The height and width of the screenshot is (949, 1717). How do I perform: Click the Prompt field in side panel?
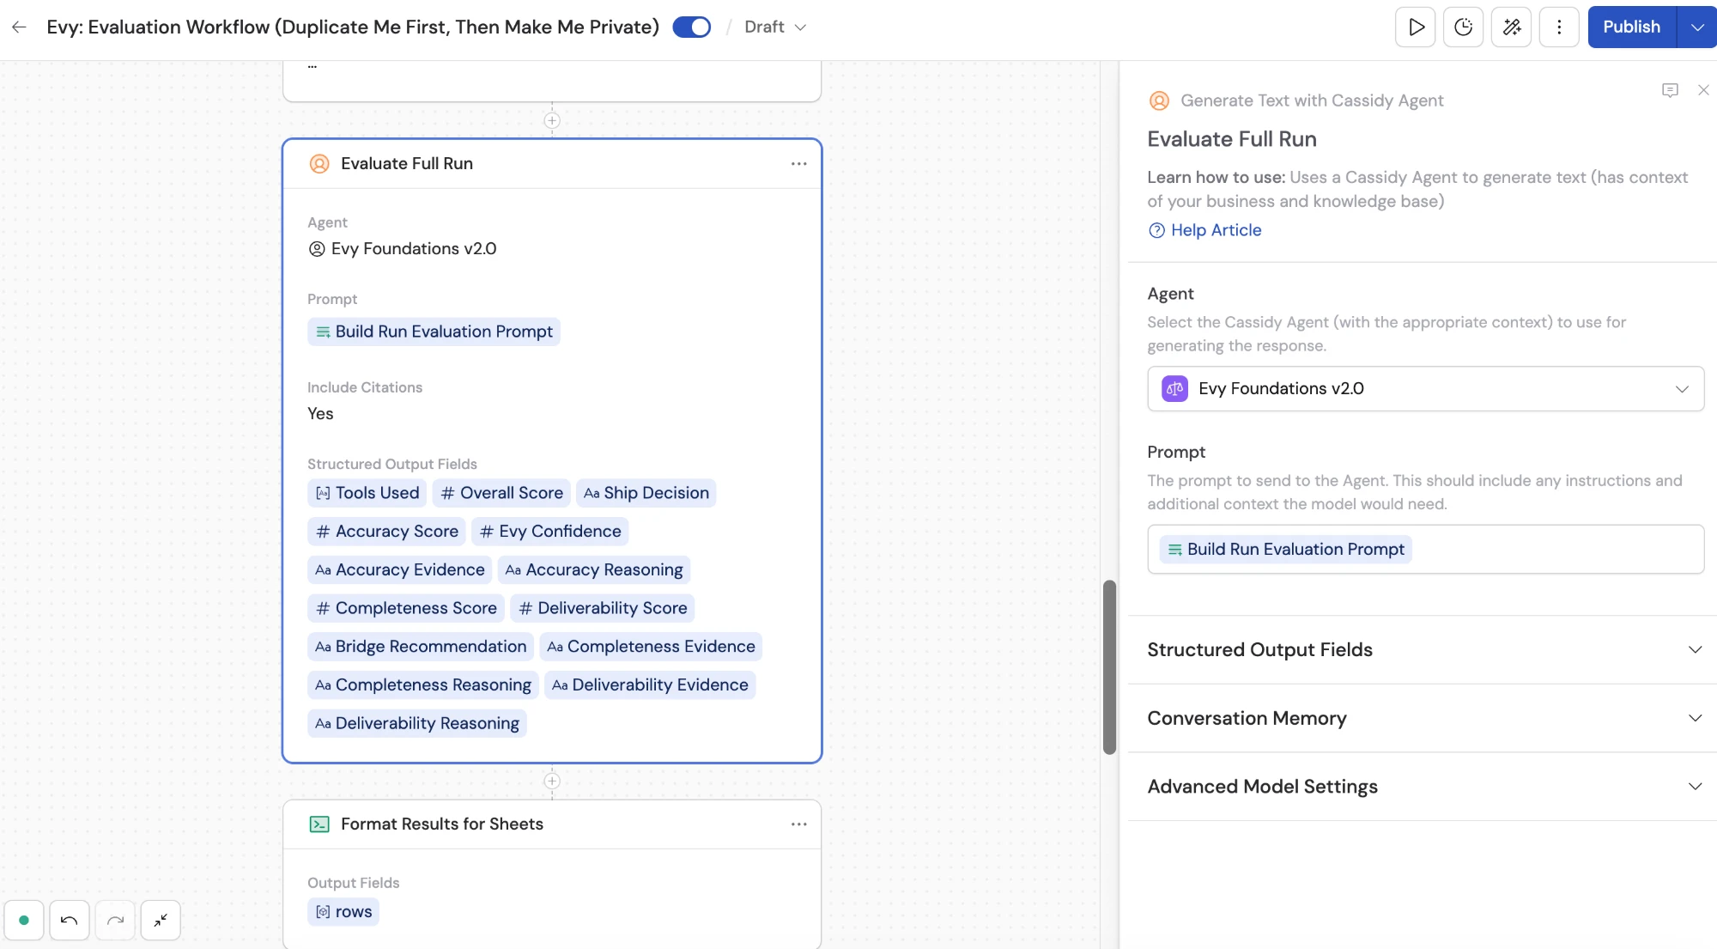pos(1425,549)
